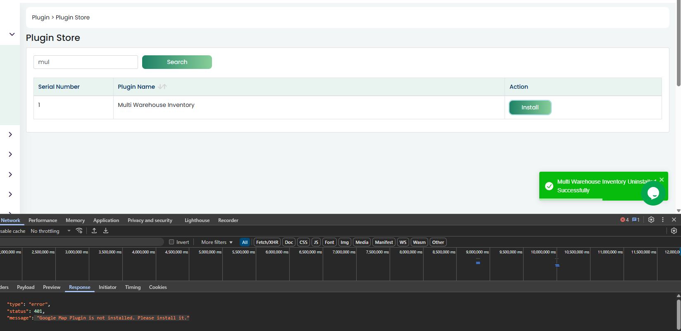Open the chat bubble widget

(x=653, y=193)
